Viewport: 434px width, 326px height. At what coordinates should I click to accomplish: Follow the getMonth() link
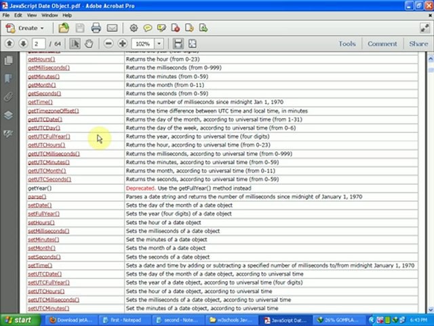coord(42,85)
